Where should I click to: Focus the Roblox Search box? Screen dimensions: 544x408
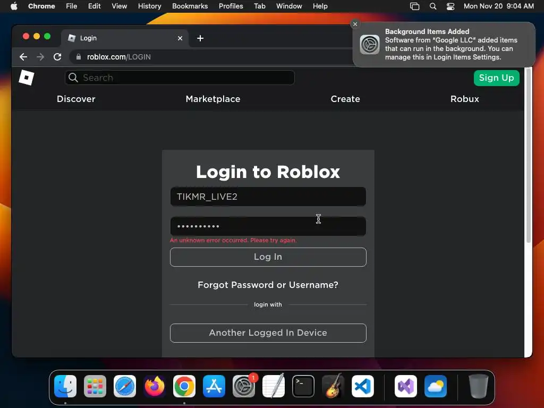click(x=180, y=78)
